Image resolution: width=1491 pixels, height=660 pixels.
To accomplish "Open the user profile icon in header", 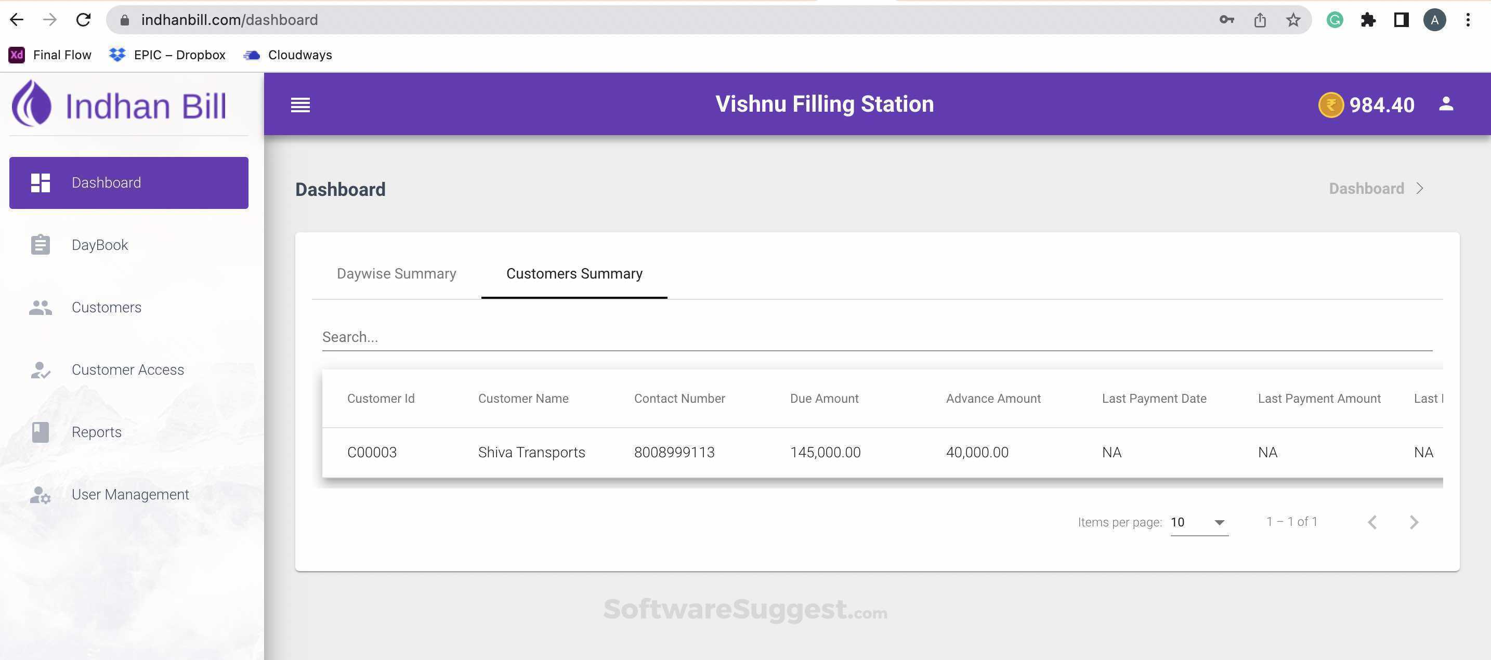I will point(1445,104).
